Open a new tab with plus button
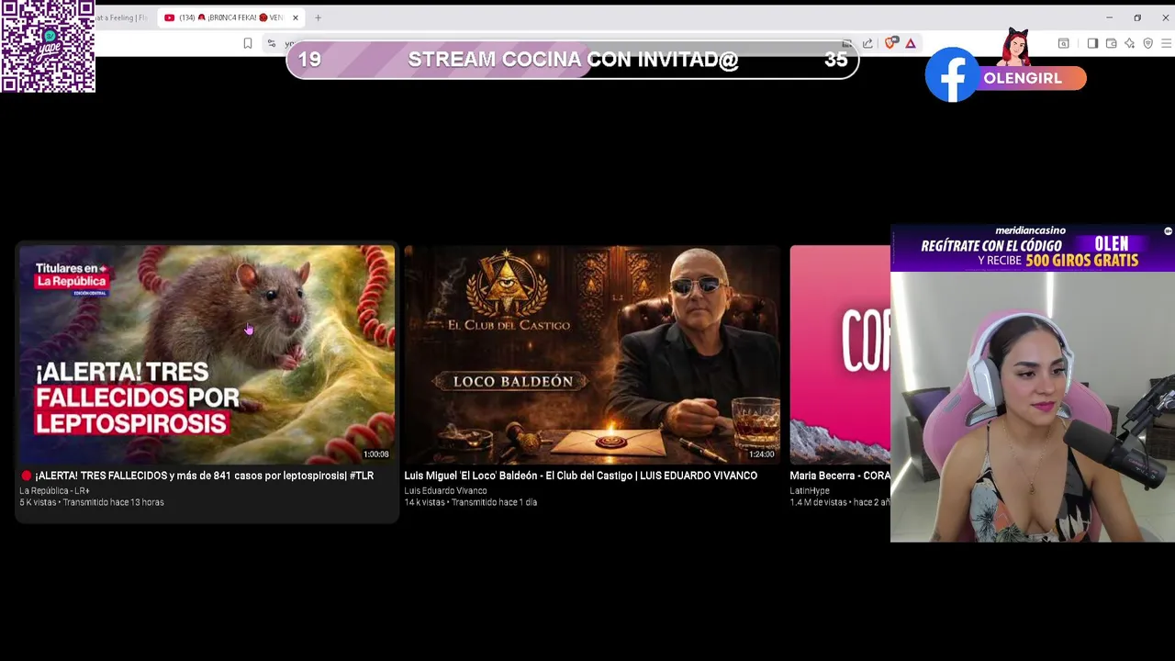1175x661 pixels. pyautogui.click(x=318, y=17)
